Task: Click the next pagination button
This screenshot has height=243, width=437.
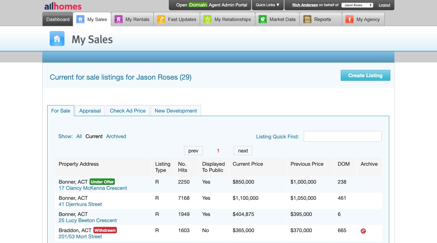Action: tap(243, 151)
